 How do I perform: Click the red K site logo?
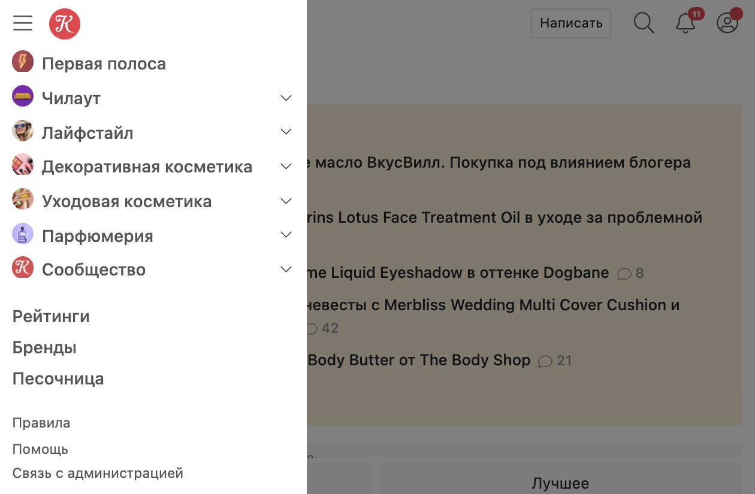pos(65,24)
